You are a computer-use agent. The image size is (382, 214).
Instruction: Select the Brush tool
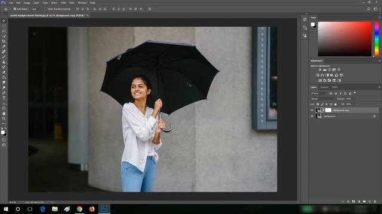pos(4,57)
